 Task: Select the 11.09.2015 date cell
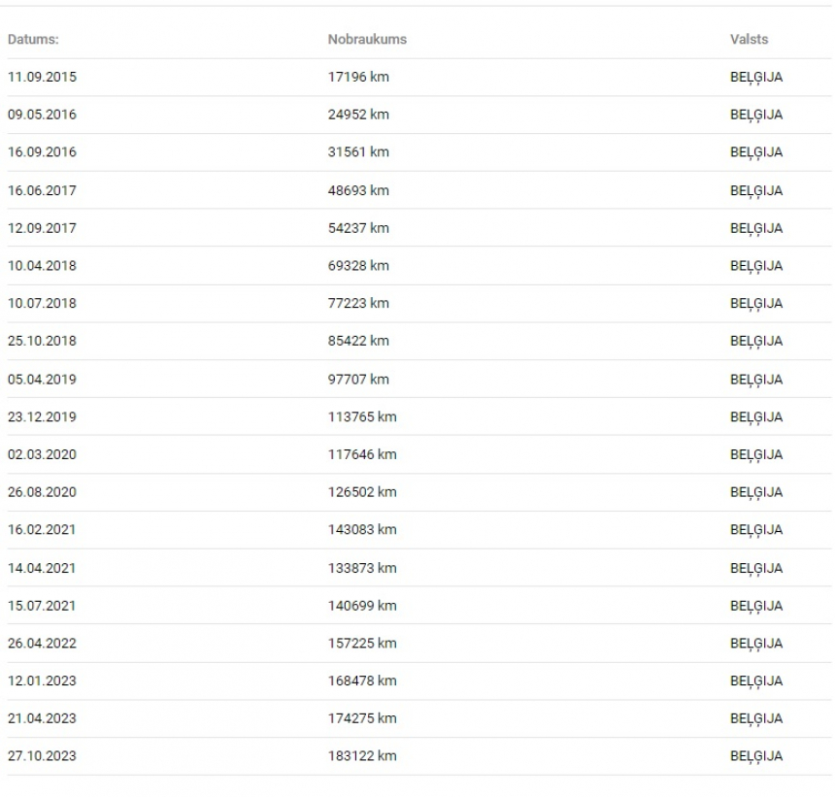click(x=42, y=77)
